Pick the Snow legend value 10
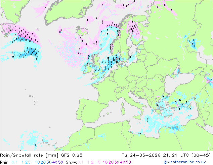 (x=105, y=162)
